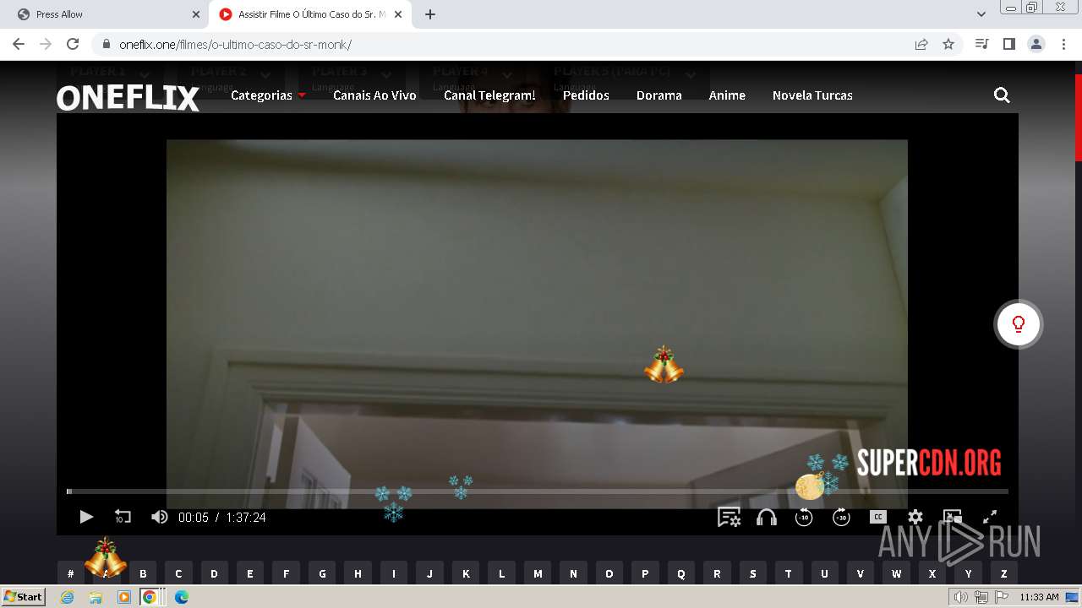Viewport: 1082px width, 608px height.
Task: Filter titles by letter H
Action: pyautogui.click(x=358, y=573)
